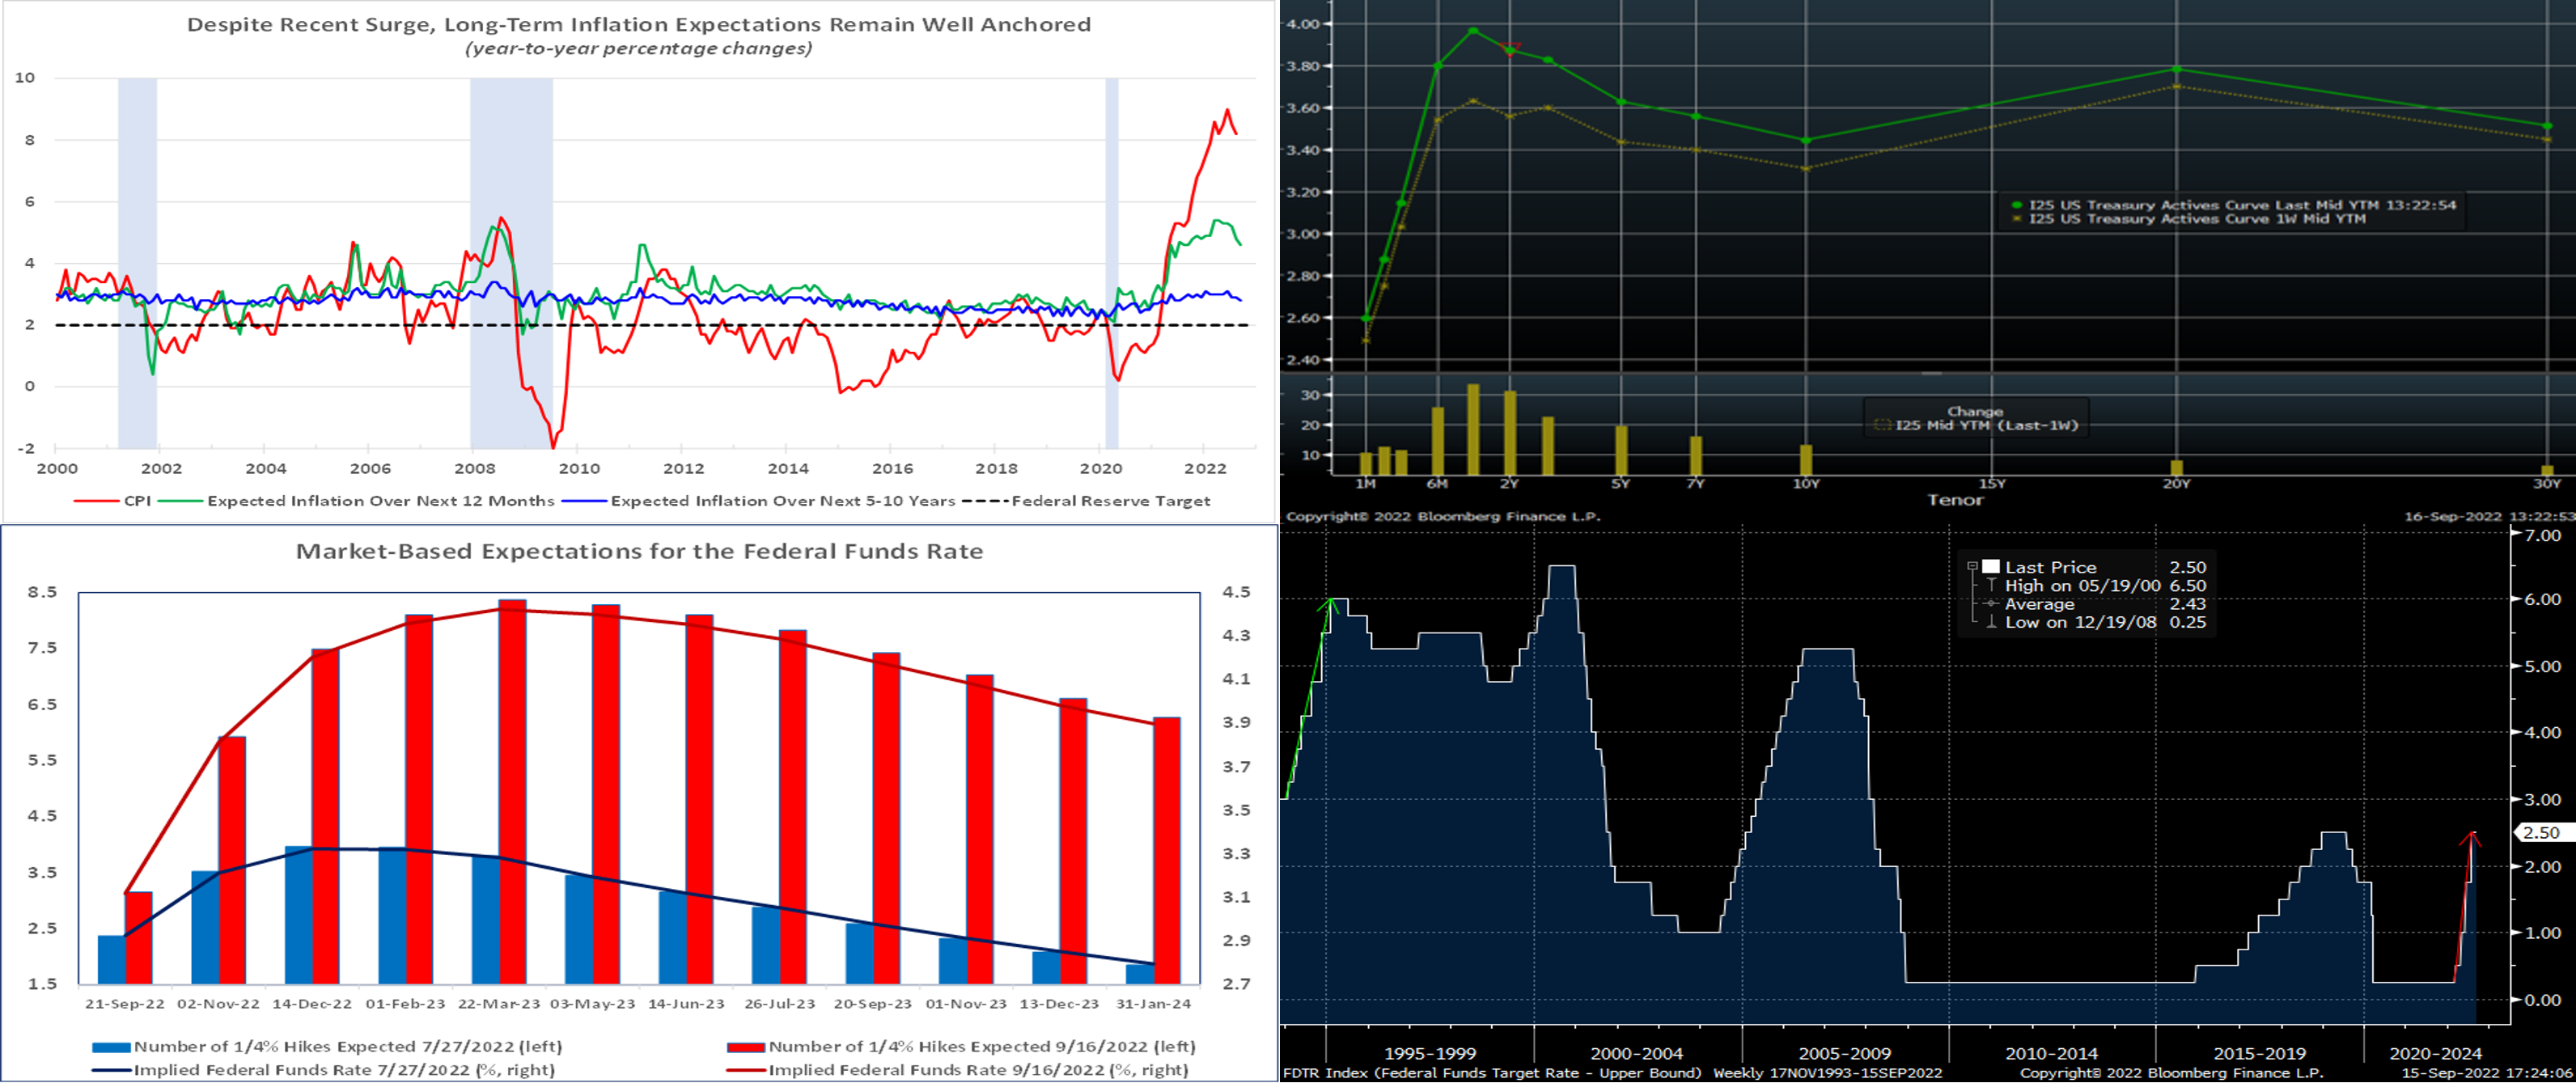Viewport: 2576px width, 1083px height.
Task: Click the white Last Price color swatch
Action: pos(1990,566)
